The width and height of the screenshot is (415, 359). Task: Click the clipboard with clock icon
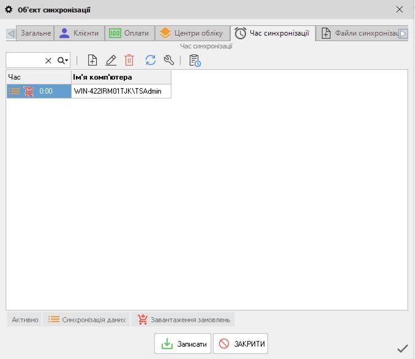point(195,60)
